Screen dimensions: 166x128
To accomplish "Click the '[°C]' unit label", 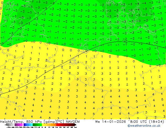I will [x=60, y=122].
